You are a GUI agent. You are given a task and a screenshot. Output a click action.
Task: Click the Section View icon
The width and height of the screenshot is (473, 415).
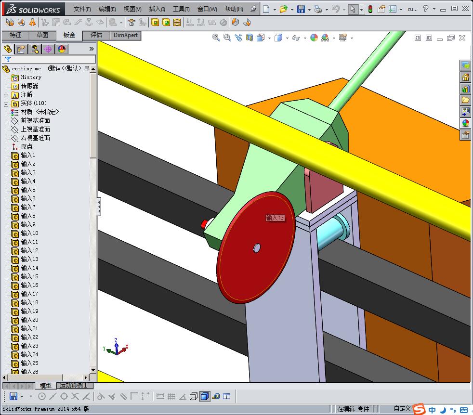tap(250, 38)
